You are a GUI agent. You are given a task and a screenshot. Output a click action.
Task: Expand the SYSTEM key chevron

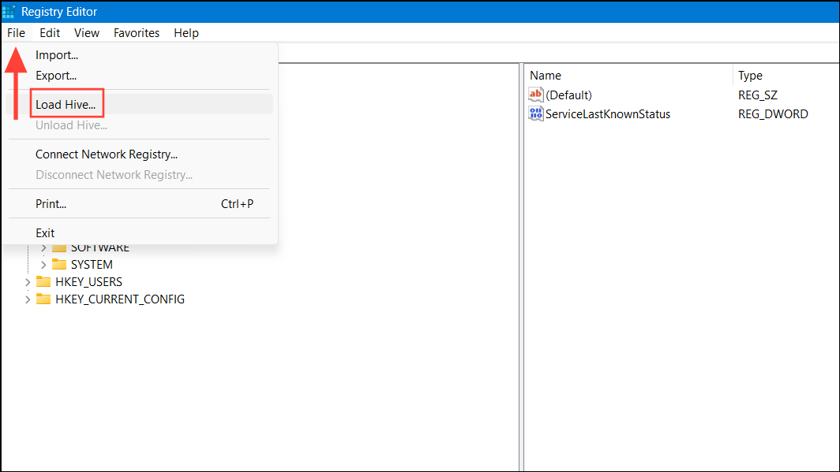(x=43, y=265)
